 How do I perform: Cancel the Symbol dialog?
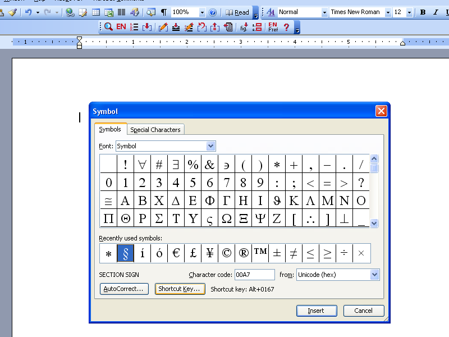pyautogui.click(x=364, y=311)
